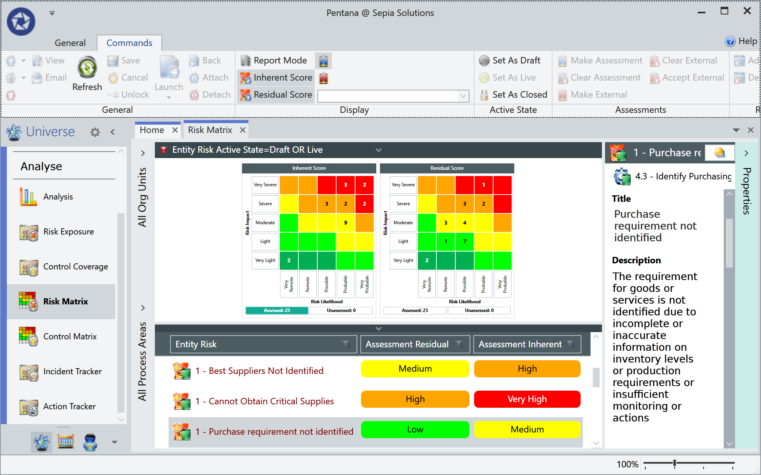
Task: Select the Control Coverage icon
Action: coord(29,267)
